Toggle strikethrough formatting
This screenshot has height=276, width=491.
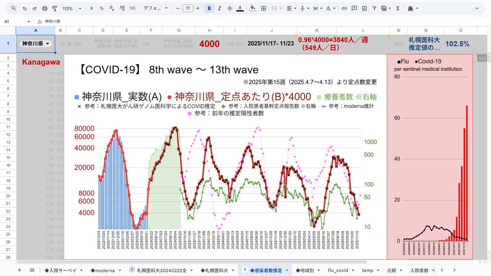click(x=230, y=8)
